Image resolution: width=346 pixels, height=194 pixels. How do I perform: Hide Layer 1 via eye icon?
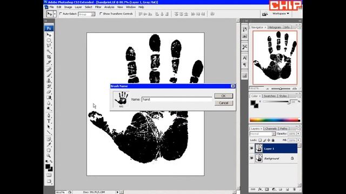(x=251, y=149)
